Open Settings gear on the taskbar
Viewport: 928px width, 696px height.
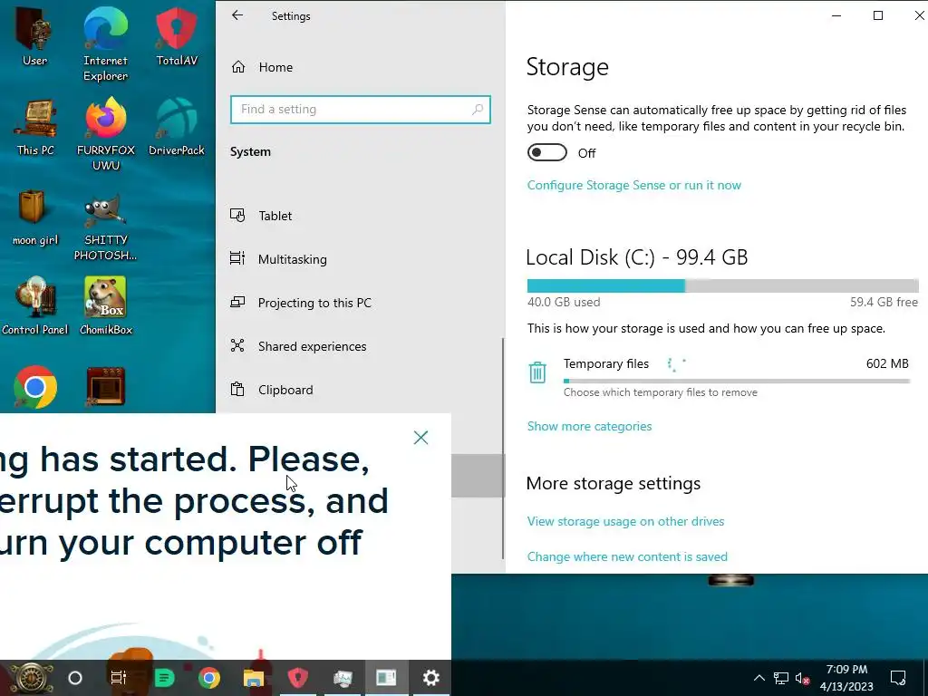(x=430, y=678)
